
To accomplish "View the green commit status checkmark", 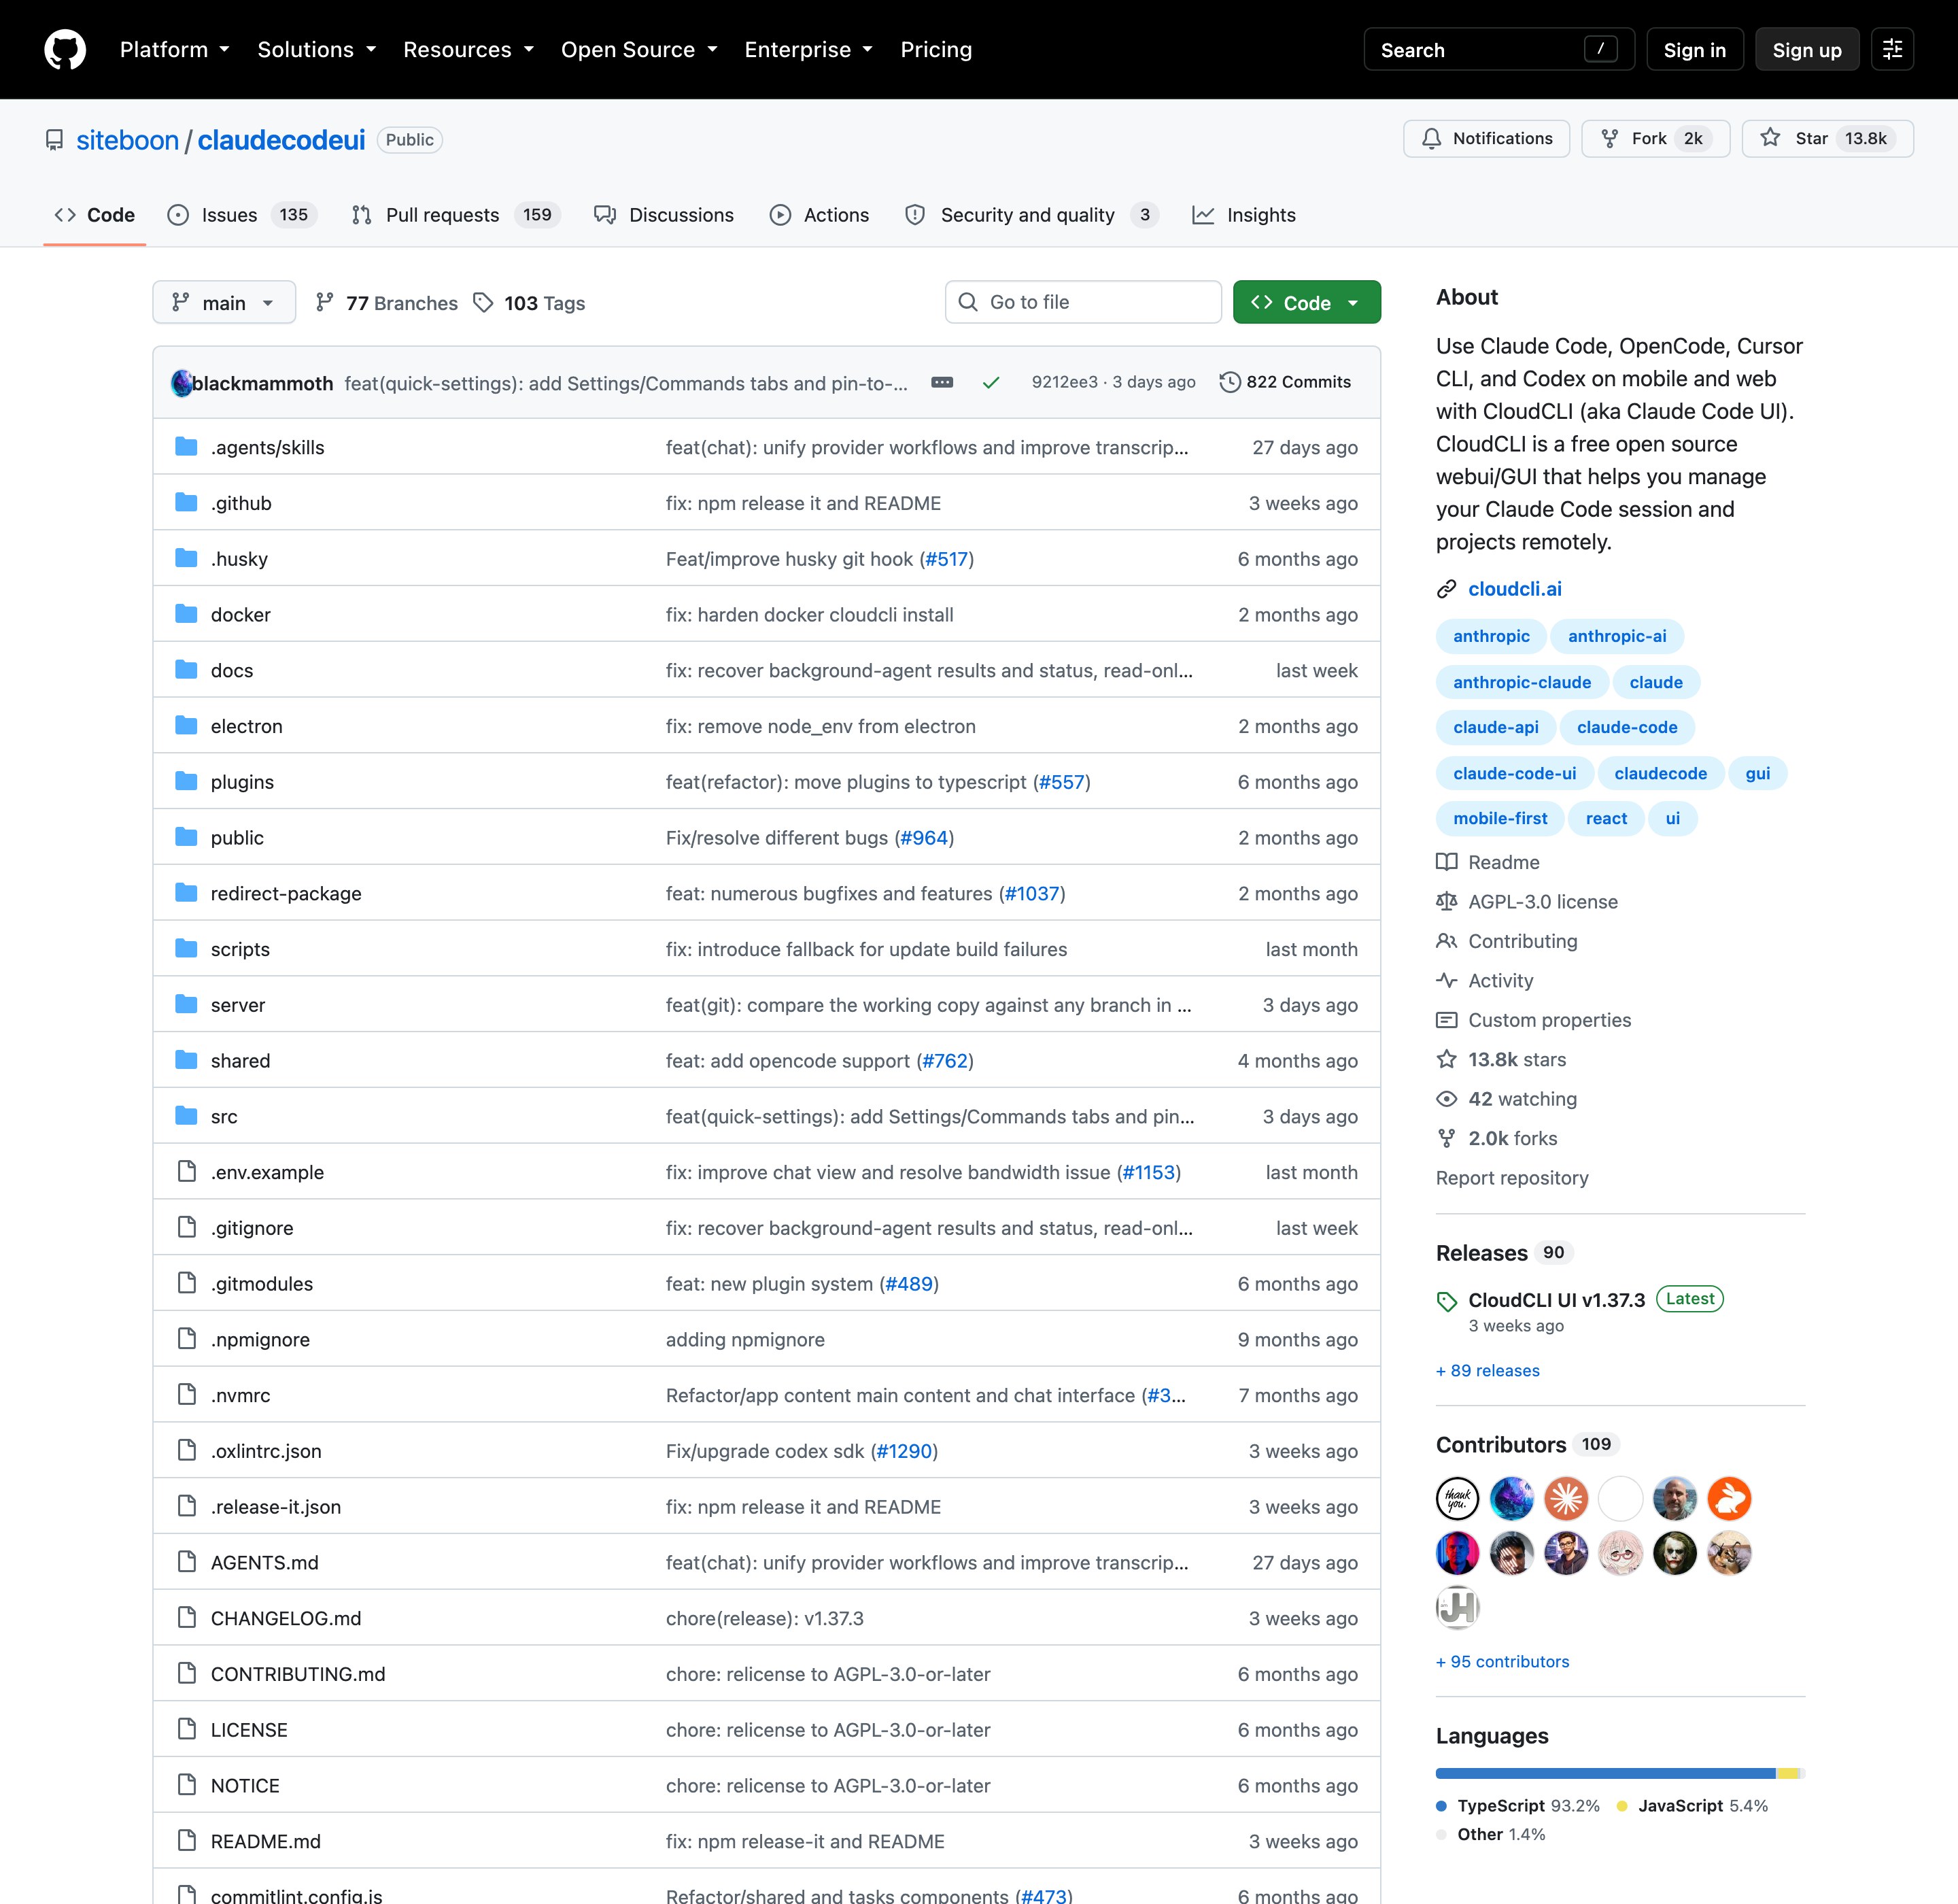I will pyautogui.click(x=991, y=382).
